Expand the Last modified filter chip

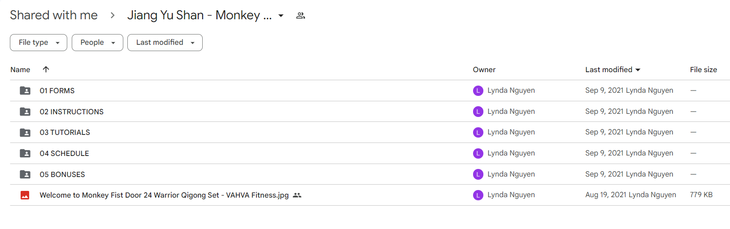pyautogui.click(x=165, y=43)
